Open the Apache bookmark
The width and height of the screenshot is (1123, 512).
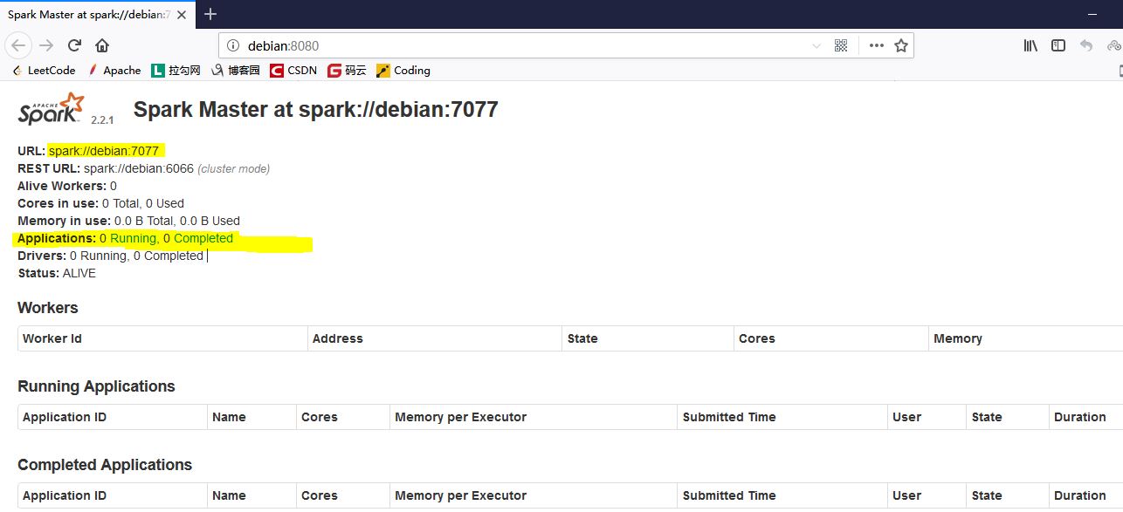[114, 71]
